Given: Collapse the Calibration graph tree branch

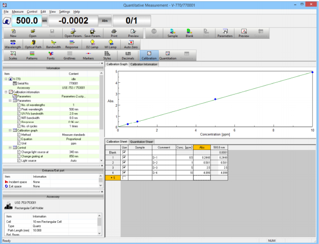Looking at the screenshot, I should (10, 130).
